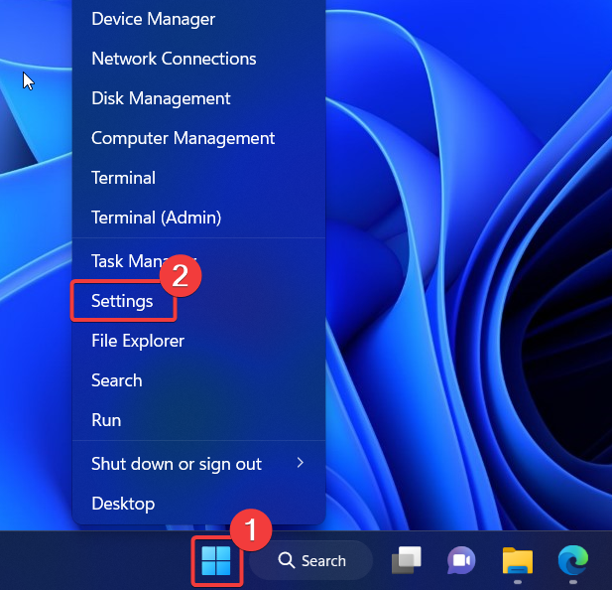
Task: Launch Microsoft Edge from the taskbar
Action: click(x=573, y=560)
